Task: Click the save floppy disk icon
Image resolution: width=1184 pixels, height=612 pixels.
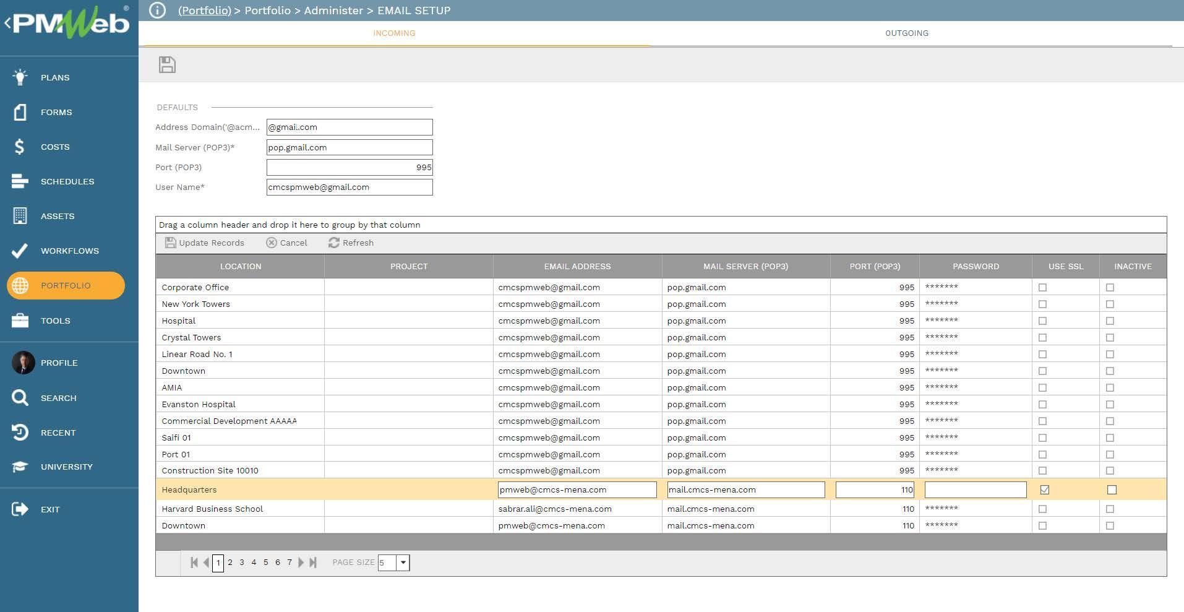Action: tap(167, 64)
